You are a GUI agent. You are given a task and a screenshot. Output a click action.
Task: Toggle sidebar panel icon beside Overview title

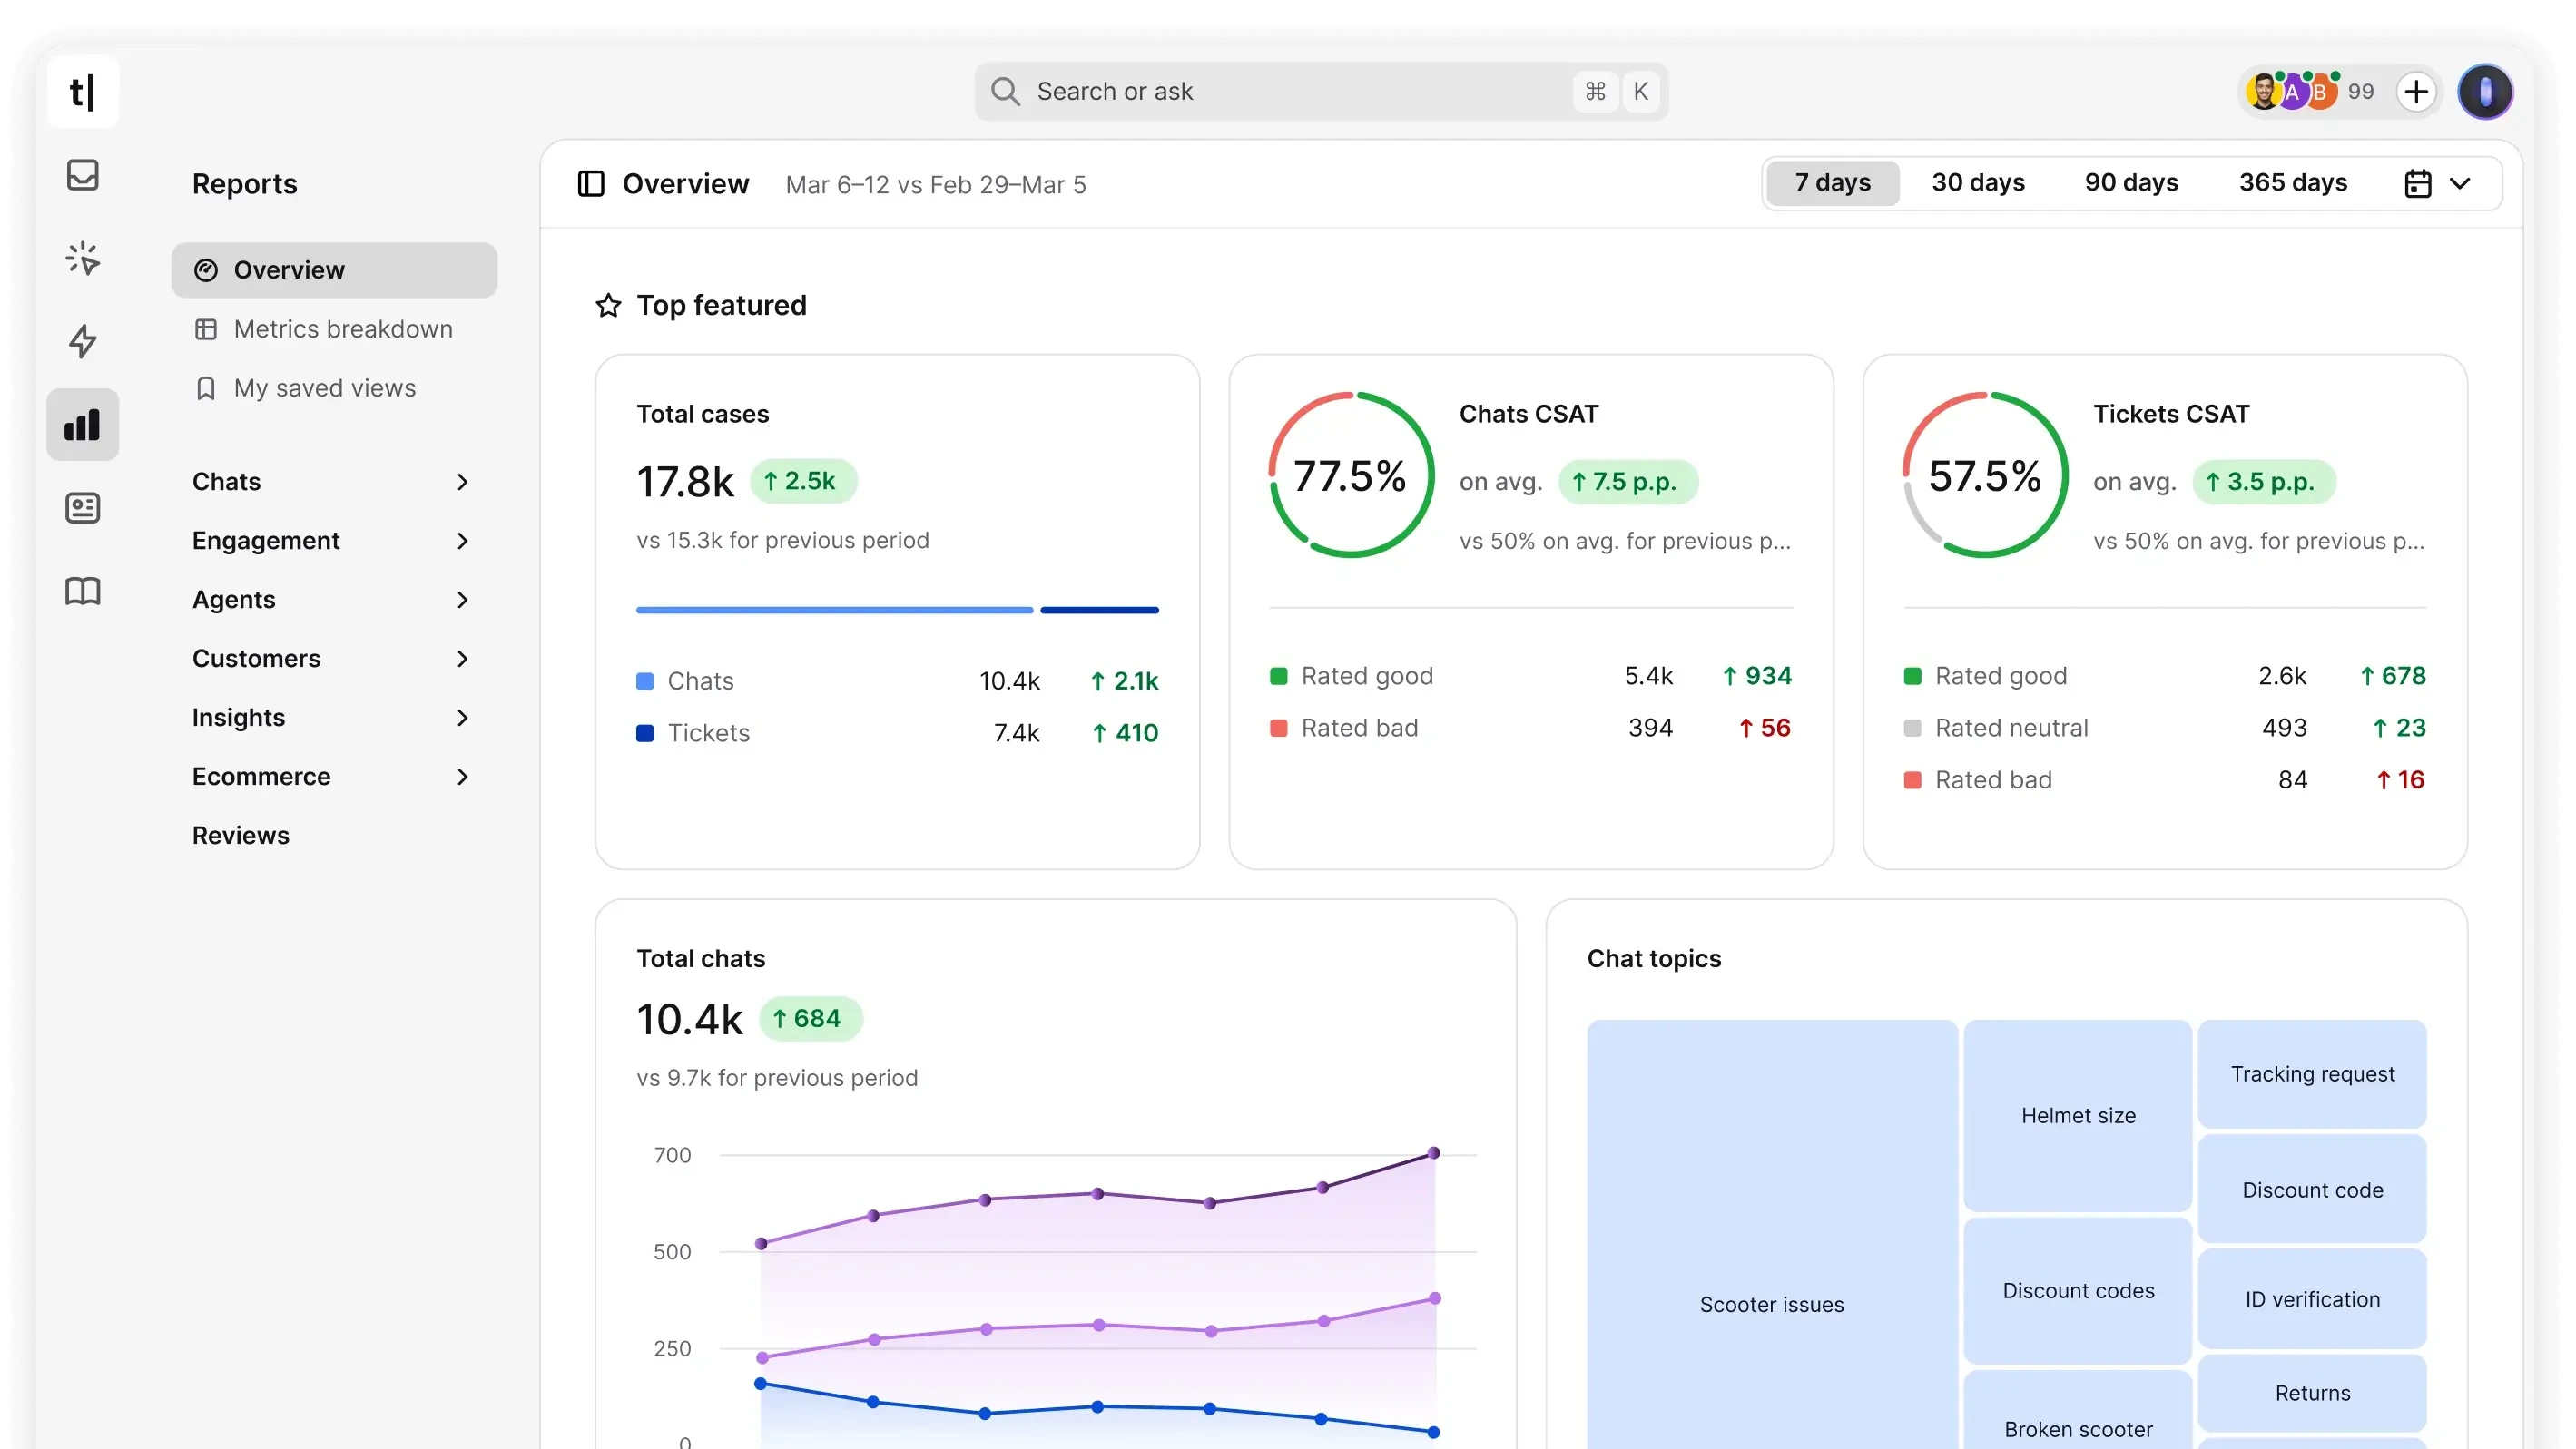(591, 184)
